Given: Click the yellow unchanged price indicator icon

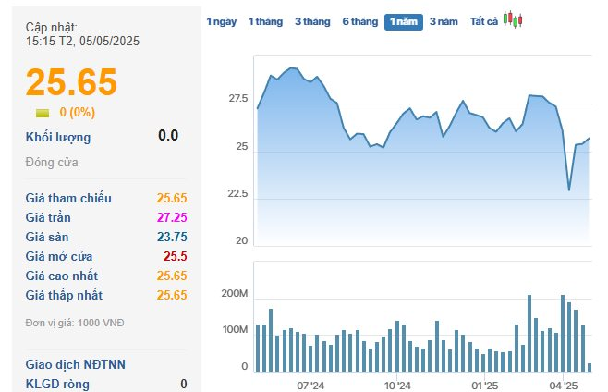Looking at the screenshot, I should click(43, 113).
